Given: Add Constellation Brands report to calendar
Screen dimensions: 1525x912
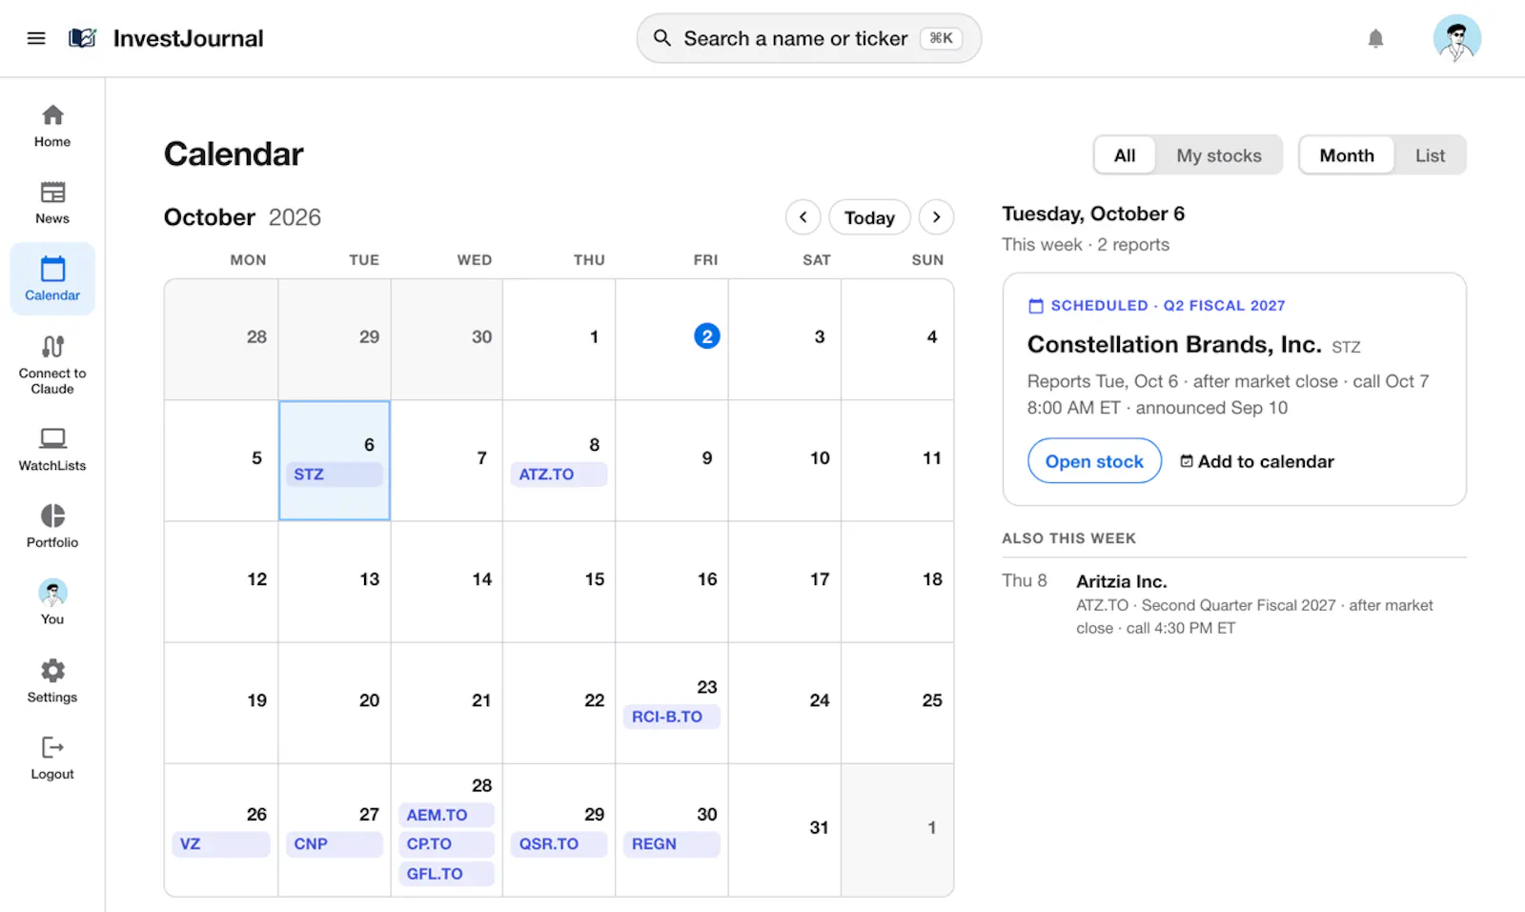Looking at the screenshot, I should click(x=1257, y=461).
